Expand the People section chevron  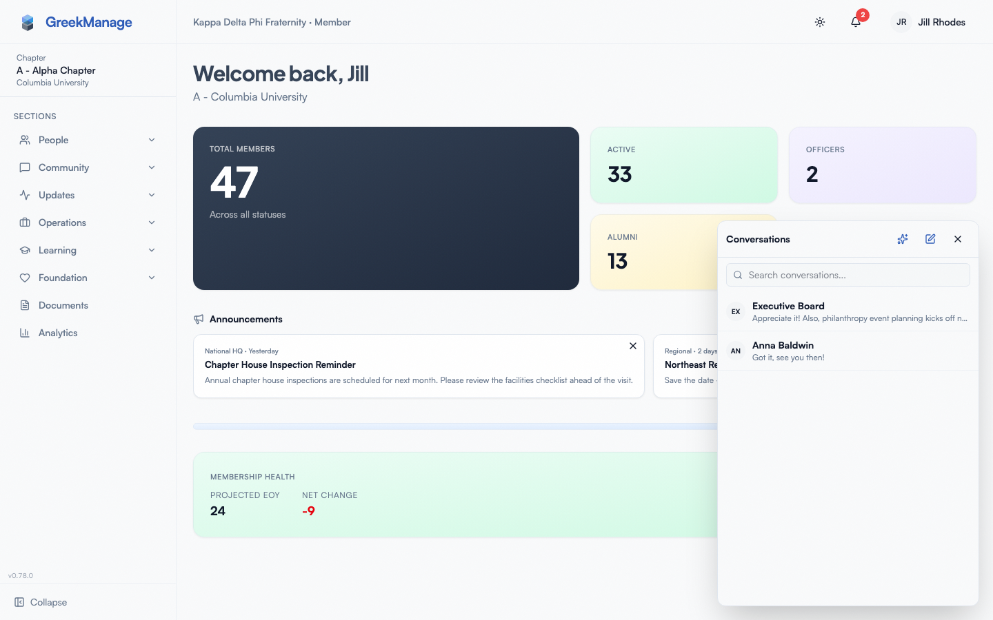coord(152,140)
